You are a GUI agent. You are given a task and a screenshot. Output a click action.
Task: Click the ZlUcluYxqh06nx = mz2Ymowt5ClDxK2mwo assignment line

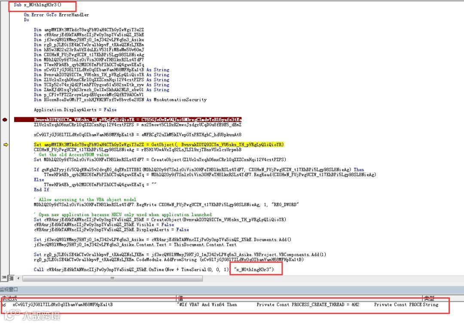pyautogui.click(x=137, y=125)
